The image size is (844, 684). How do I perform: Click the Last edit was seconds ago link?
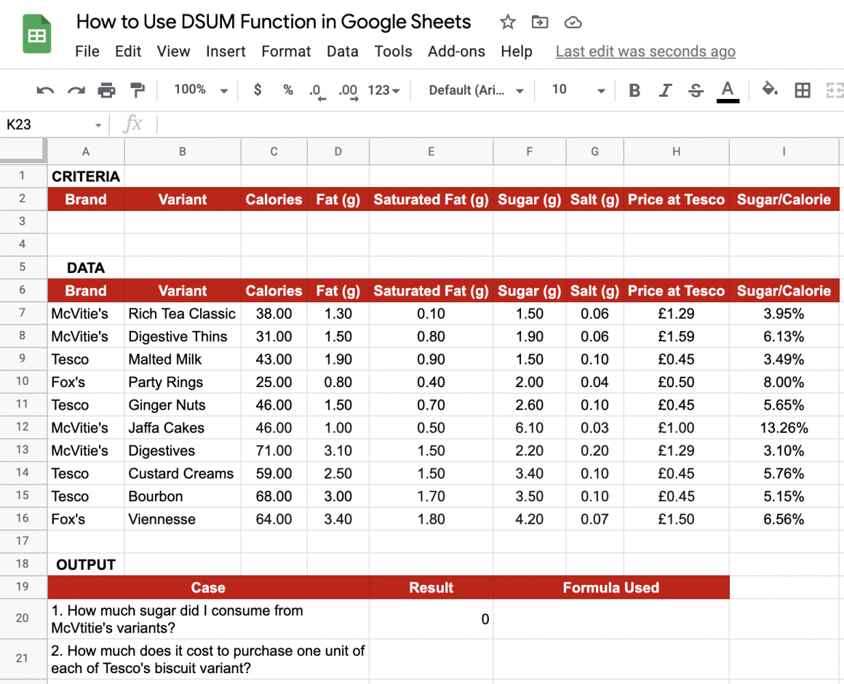(x=645, y=51)
